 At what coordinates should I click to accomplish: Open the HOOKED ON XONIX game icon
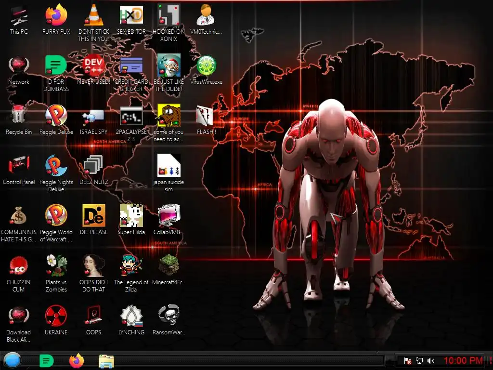pos(169,15)
